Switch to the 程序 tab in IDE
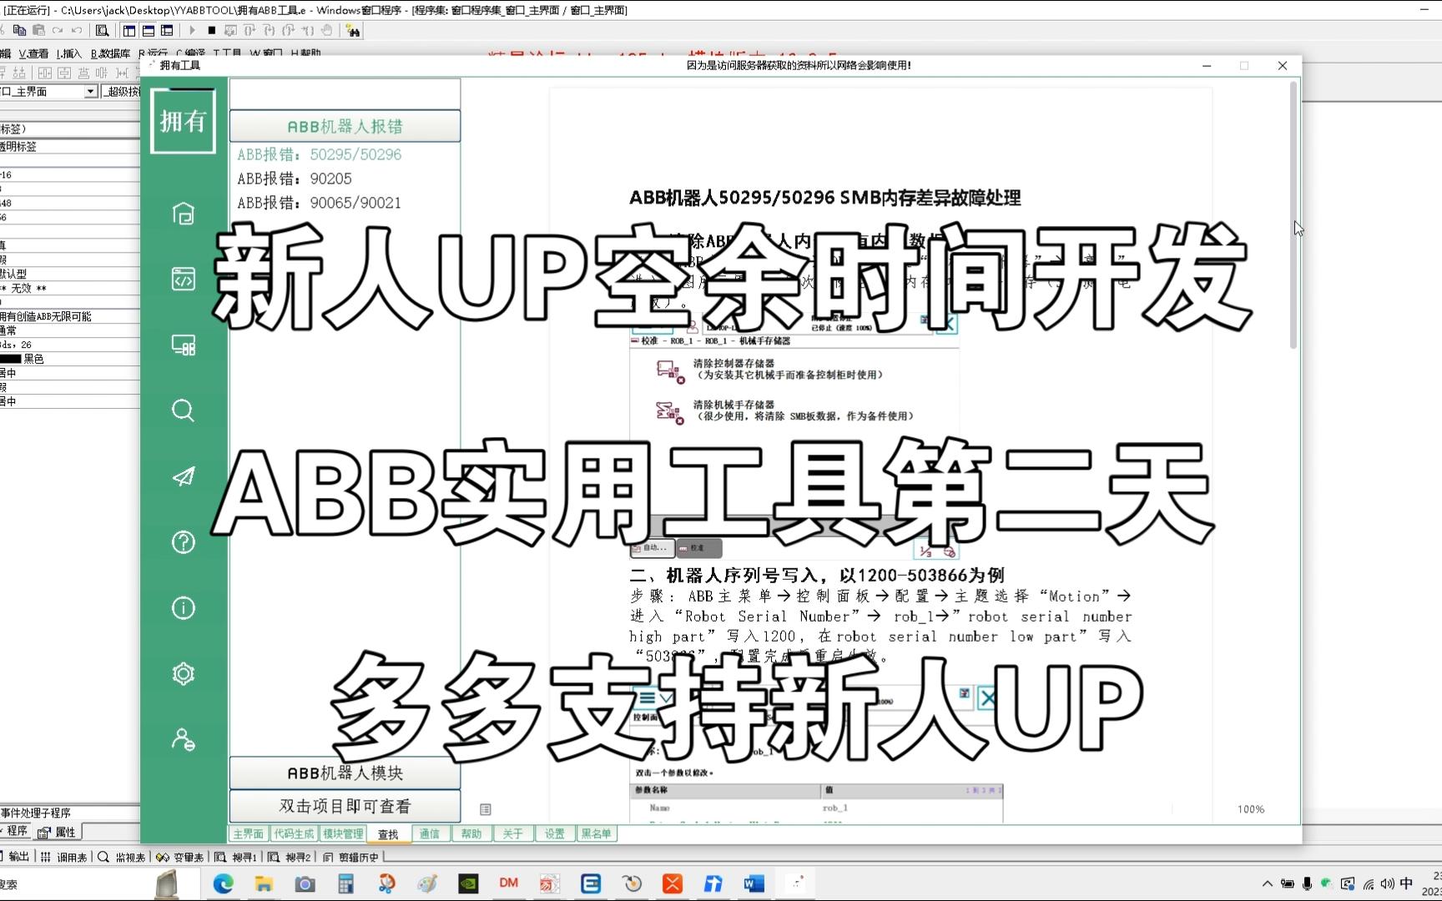This screenshot has width=1442, height=901. [16, 831]
